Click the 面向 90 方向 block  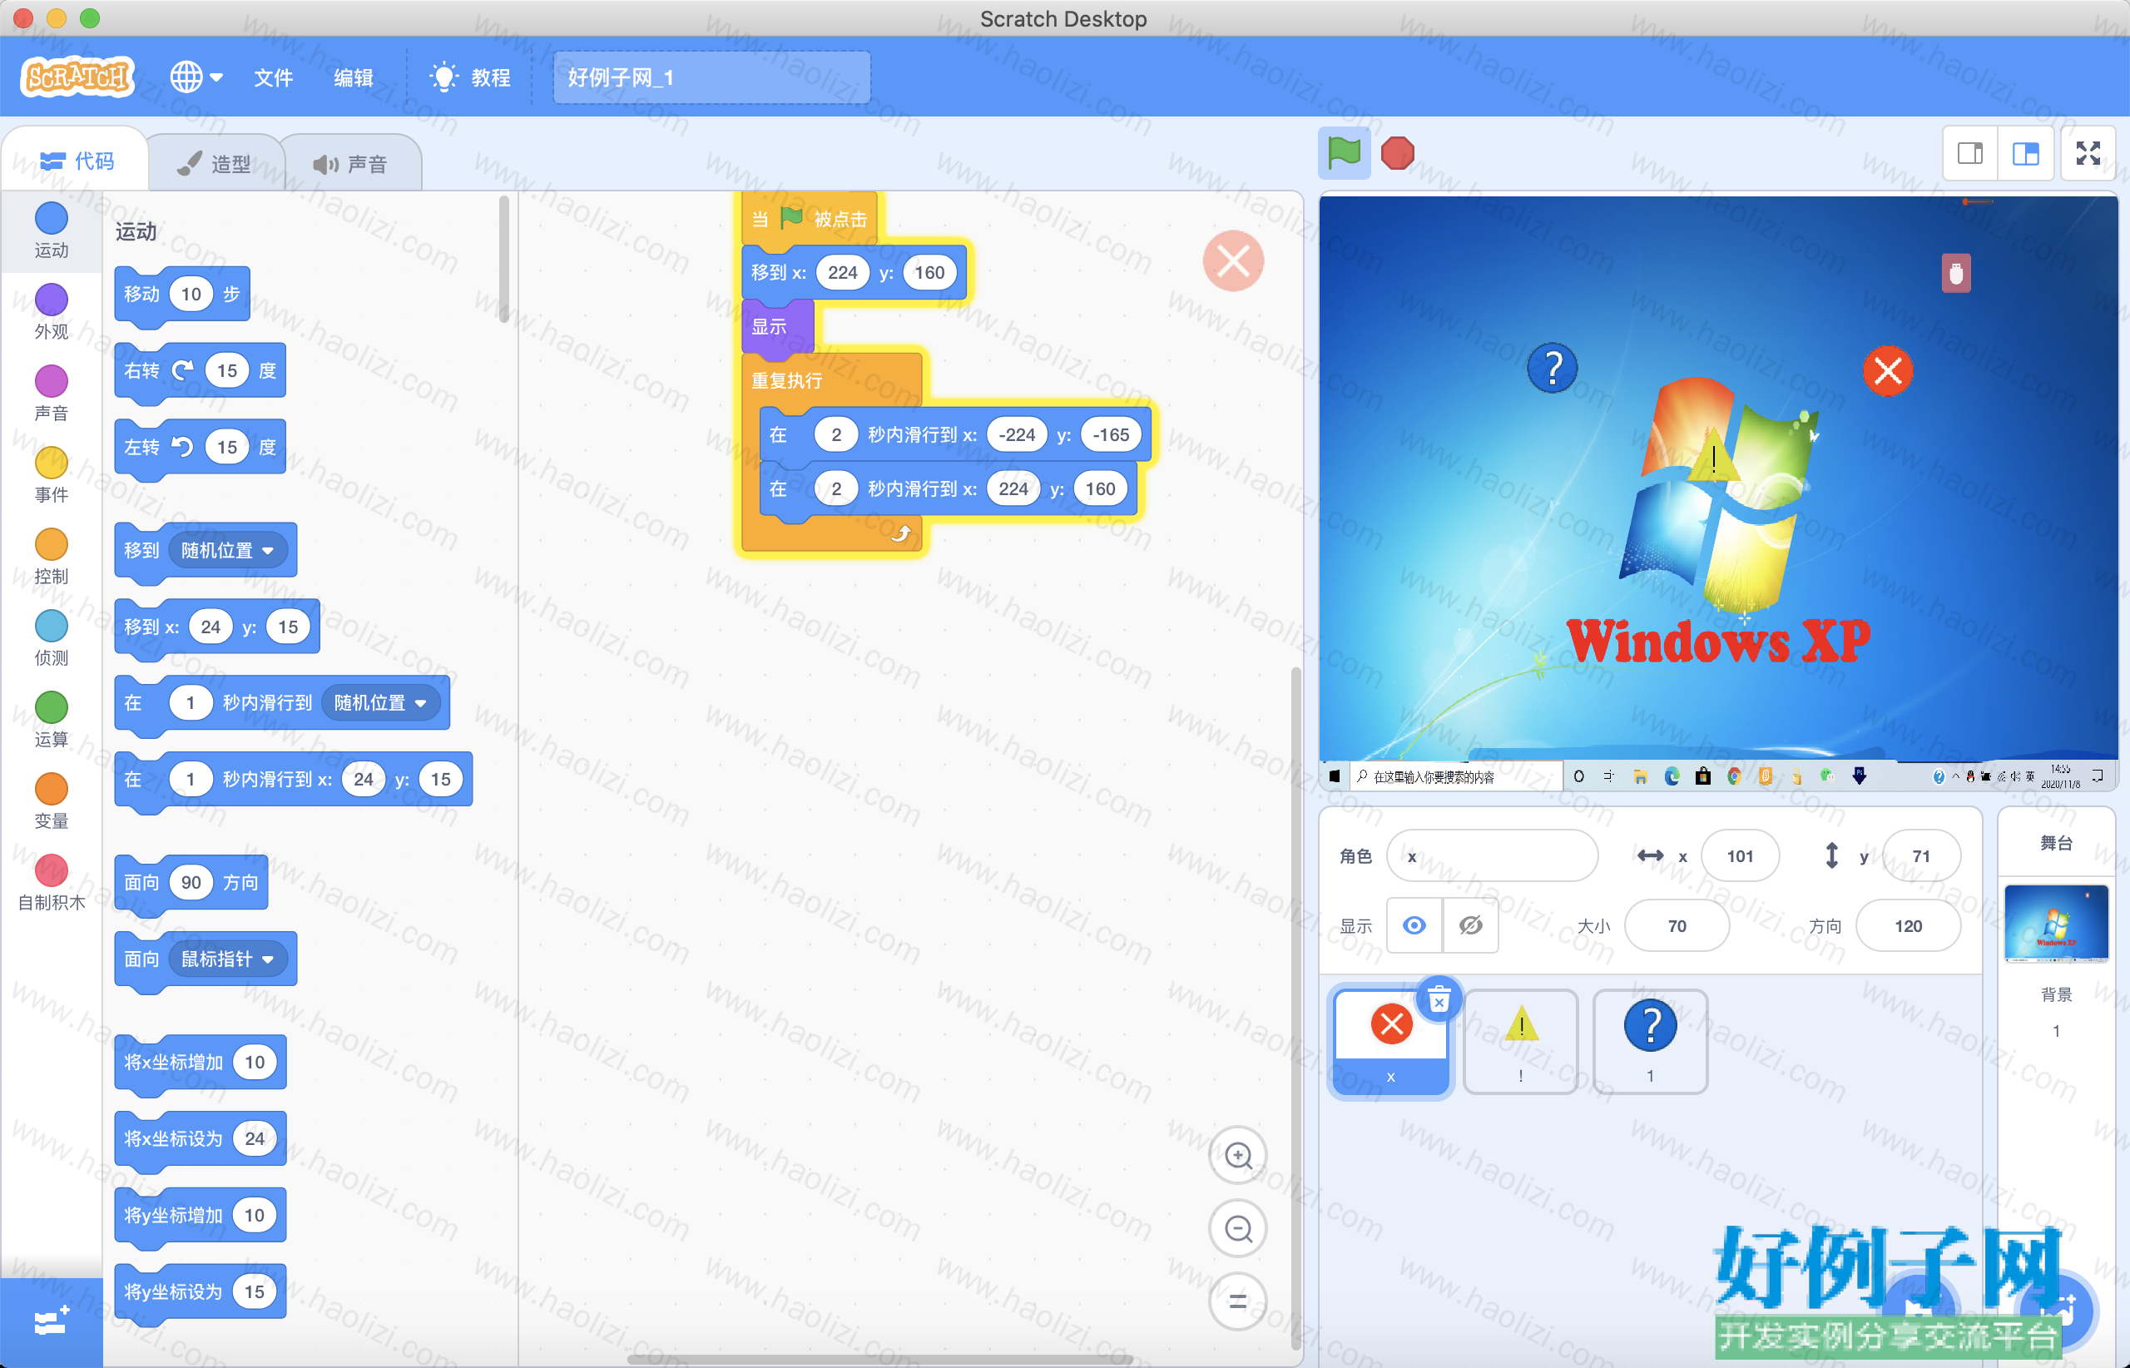pyautogui.click(x=191, y=882)
